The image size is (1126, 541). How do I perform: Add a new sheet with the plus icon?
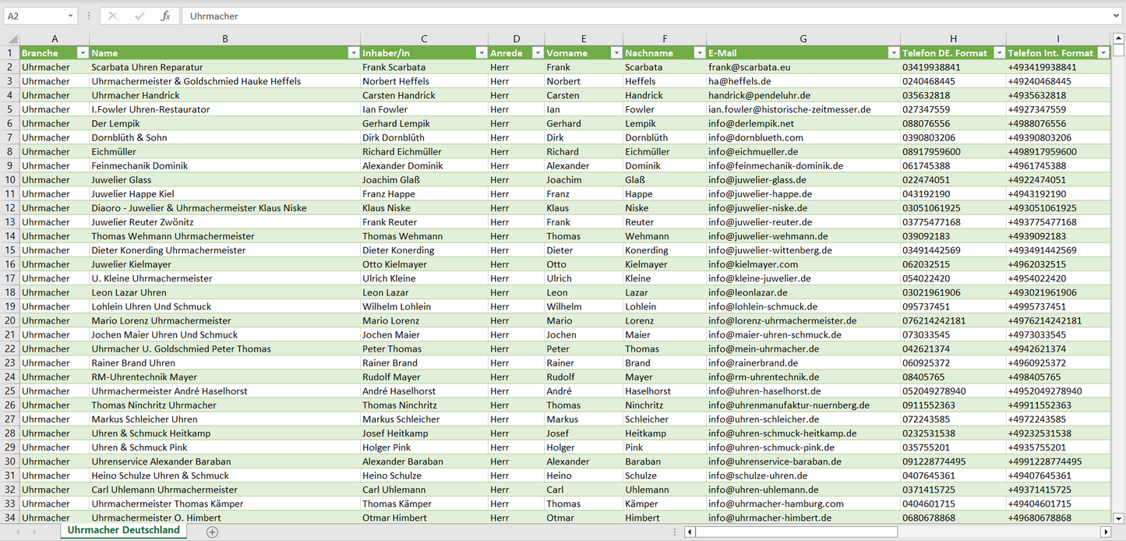coord(212,532)
